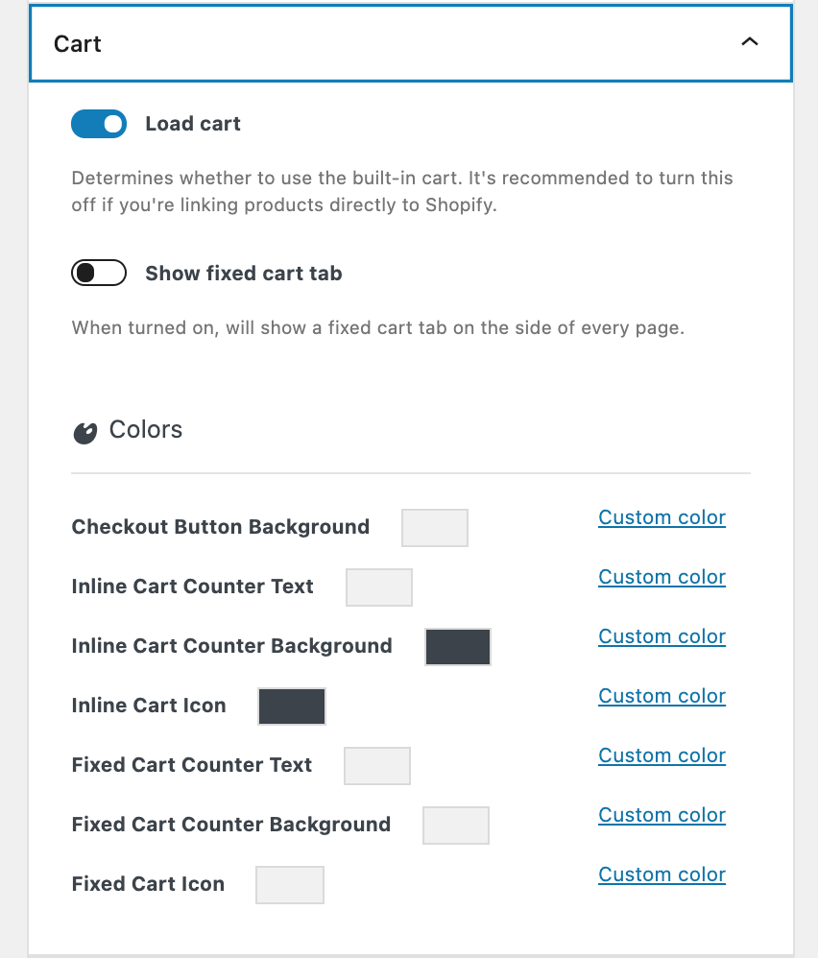Open Inline Cart Counter Background swatch
This screenshot has height=958, width=818.
pyautogui.click(x=458, y=647)
